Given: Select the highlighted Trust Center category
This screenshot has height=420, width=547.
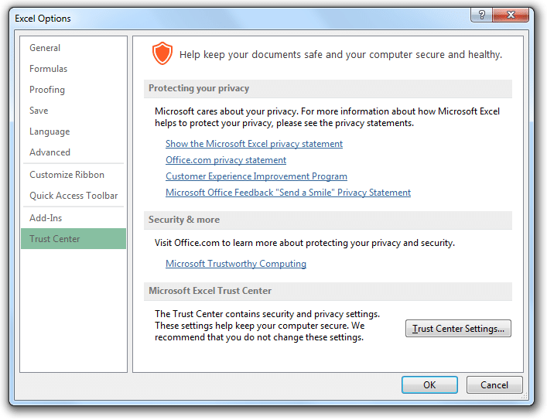Looking at the screenshot, I should (55, 239).
